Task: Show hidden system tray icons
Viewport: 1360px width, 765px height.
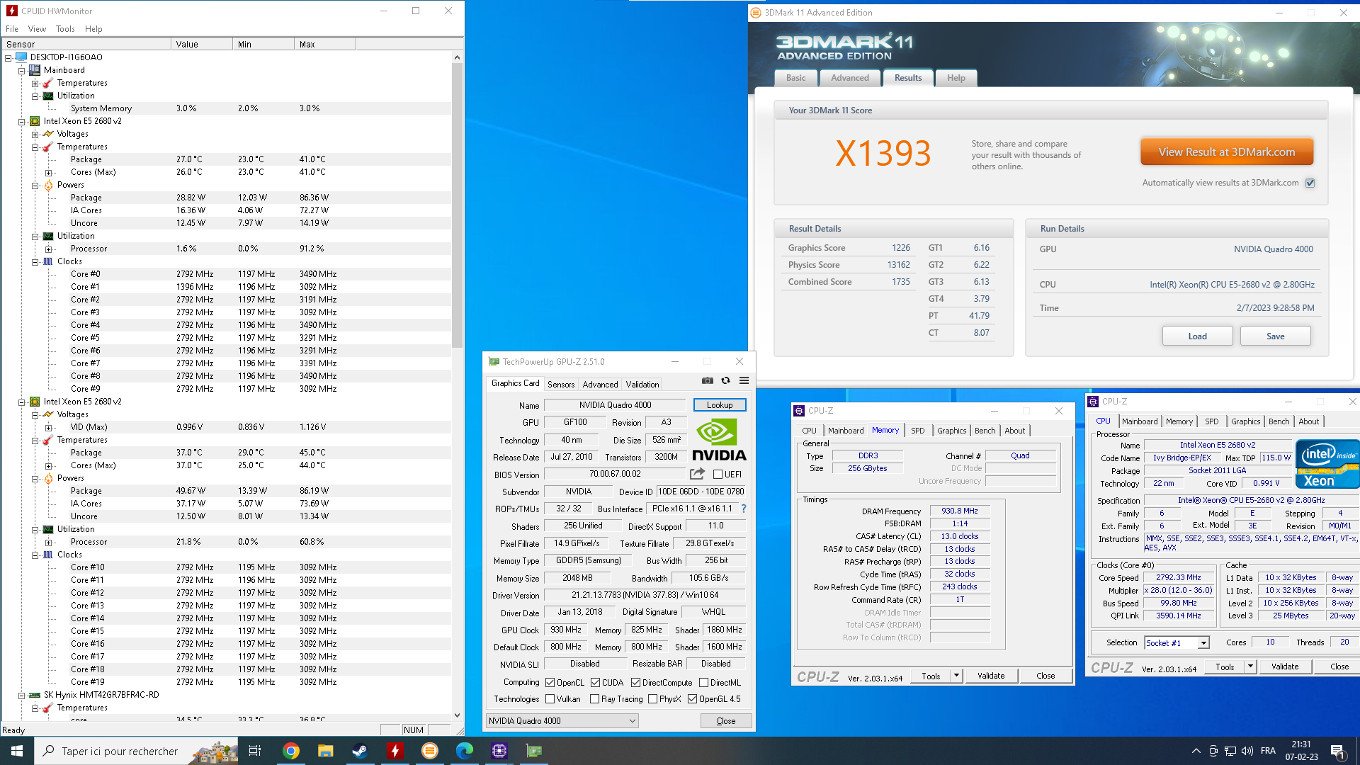Action: (1196, 751)
